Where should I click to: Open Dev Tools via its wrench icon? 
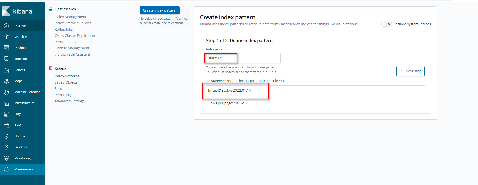click(x=6, y=147)
